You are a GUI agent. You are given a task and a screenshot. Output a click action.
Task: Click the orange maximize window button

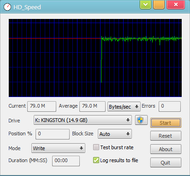159,5
